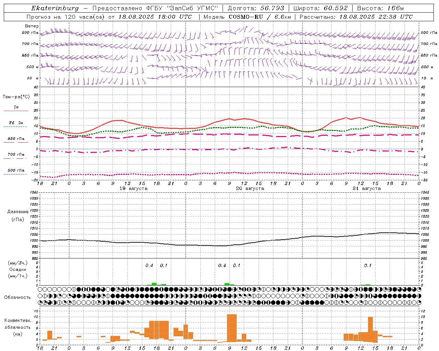This screenshot has width=439, height=351.
Task: Click the tallest orange convective bar on 21 августа
Action: tap(370, 329)
